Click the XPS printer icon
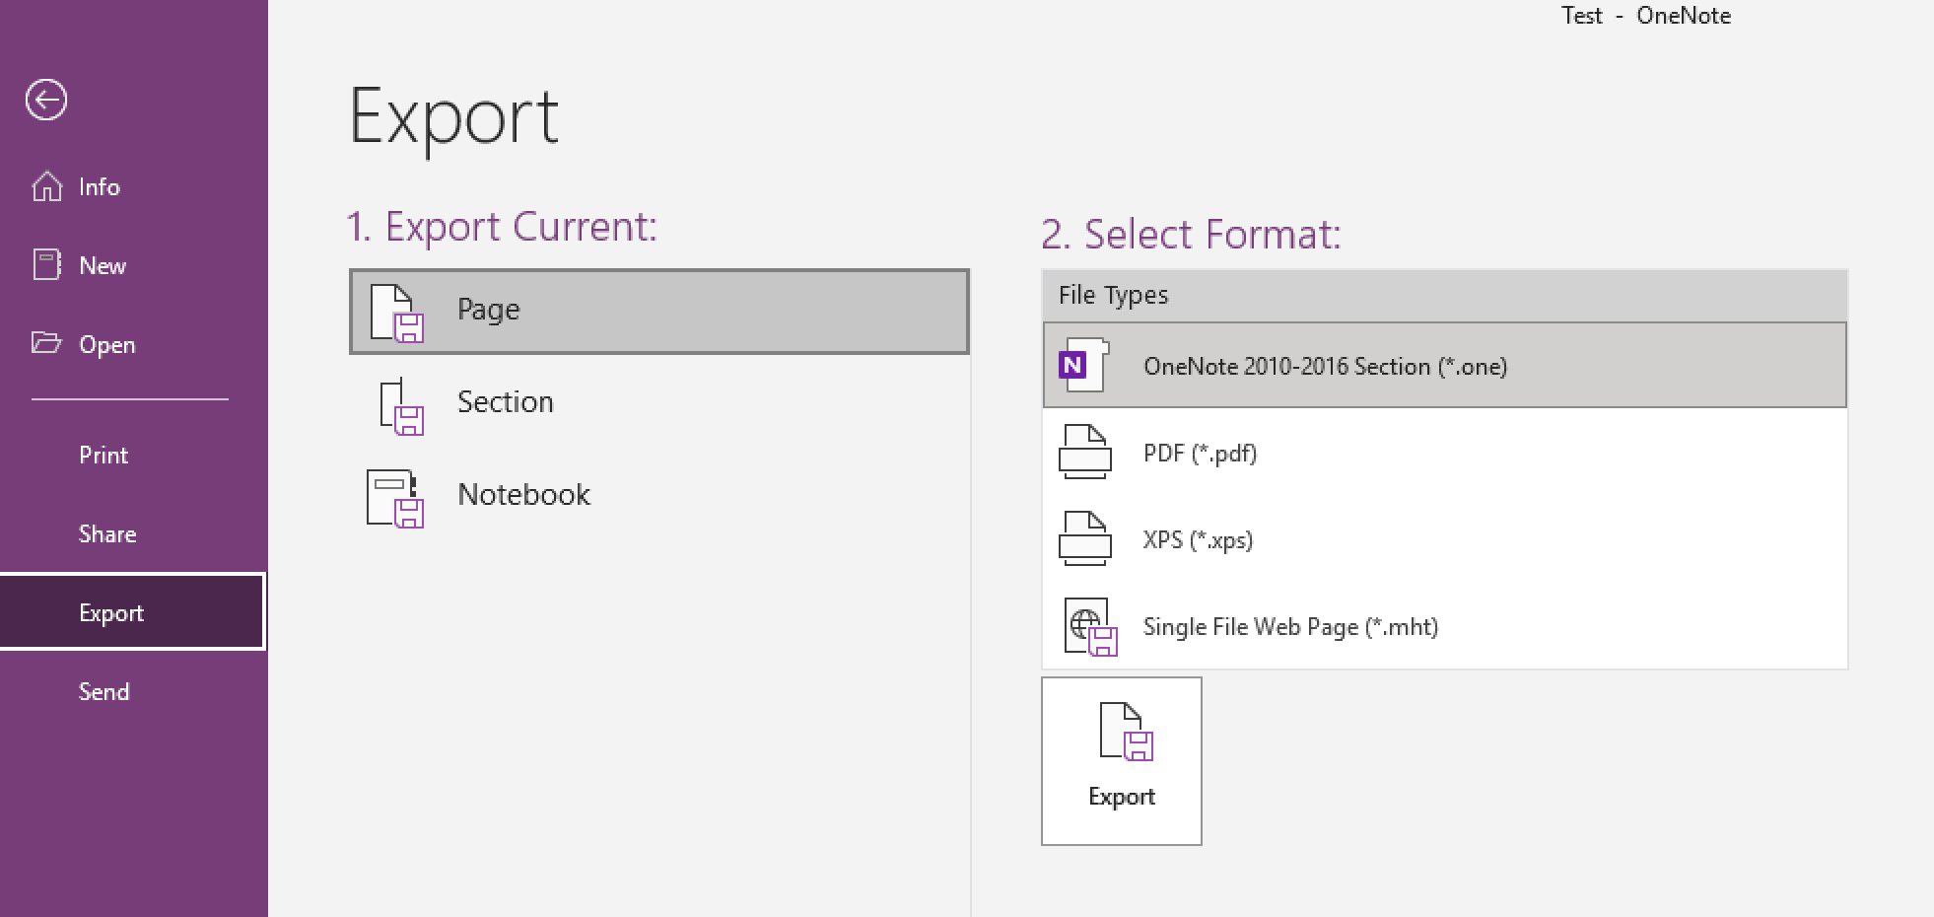Image resolution: width=1934 pixels, height=917 pixels. pos(1085,538)
